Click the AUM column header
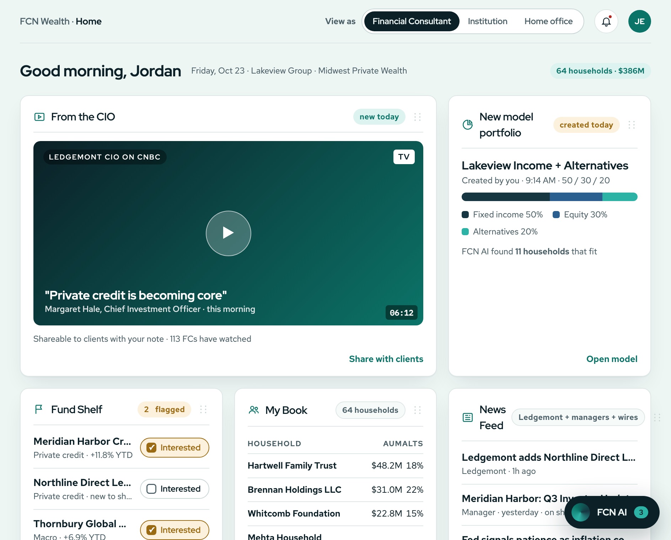Viewport: 671px width, 540px height. pos(392,443)
